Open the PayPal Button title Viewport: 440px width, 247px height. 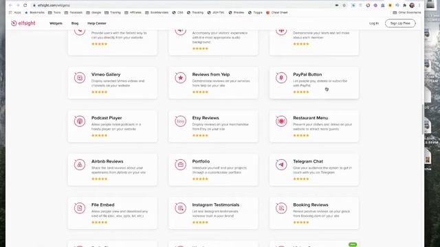point(307,75)
